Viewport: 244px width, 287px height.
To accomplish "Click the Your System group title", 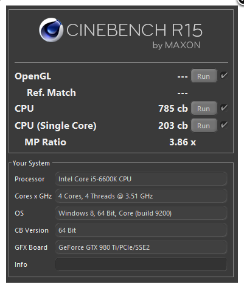I will [x=31, y=163].
